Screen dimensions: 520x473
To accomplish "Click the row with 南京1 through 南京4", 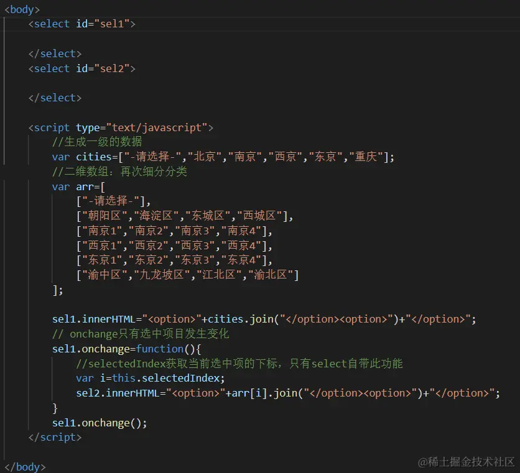I will 174,231.
